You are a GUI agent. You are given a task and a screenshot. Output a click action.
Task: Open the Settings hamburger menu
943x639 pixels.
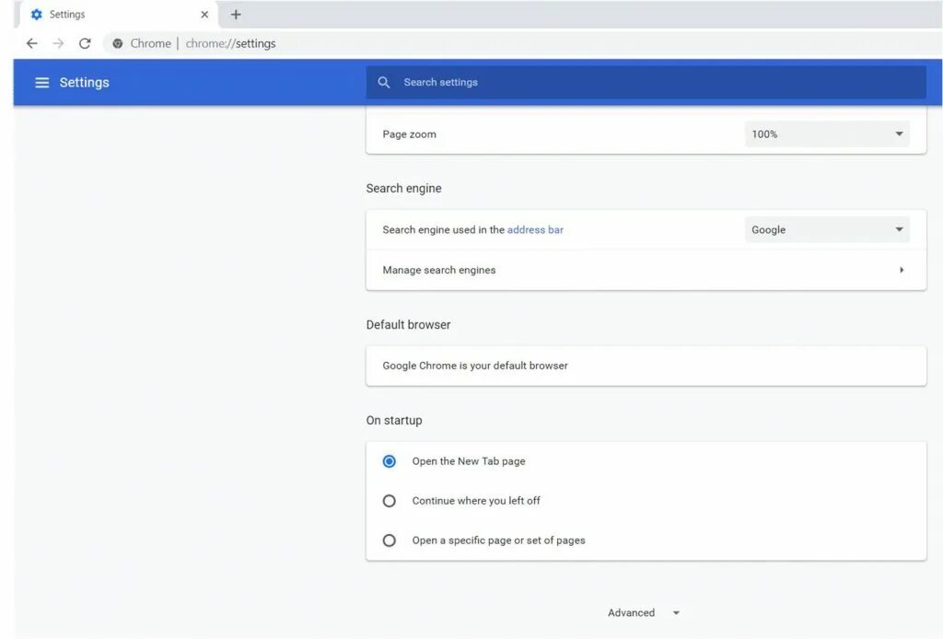[42, 82]
